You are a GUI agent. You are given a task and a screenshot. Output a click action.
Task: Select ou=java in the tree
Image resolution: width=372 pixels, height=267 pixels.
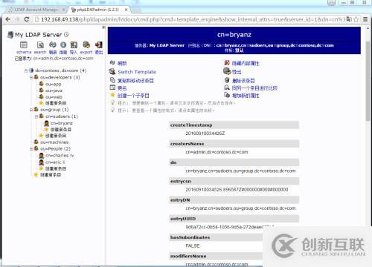coord(54,90)
